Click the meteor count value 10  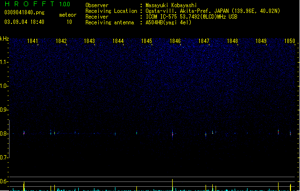tap(69, 22)
